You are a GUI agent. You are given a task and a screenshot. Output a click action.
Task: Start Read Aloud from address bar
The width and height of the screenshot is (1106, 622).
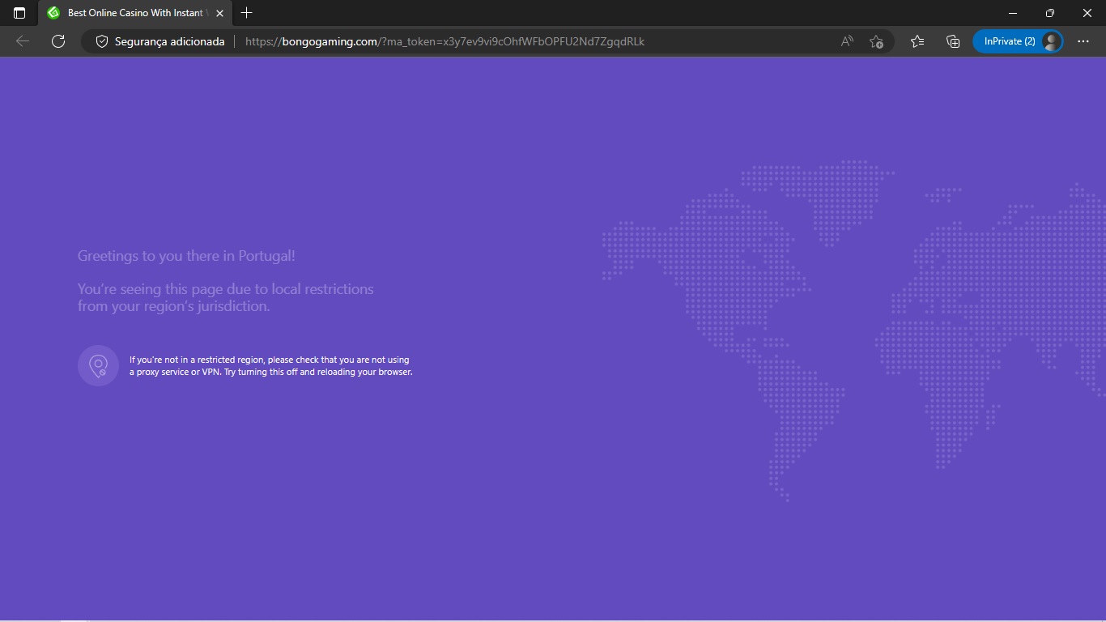[847, 41]
